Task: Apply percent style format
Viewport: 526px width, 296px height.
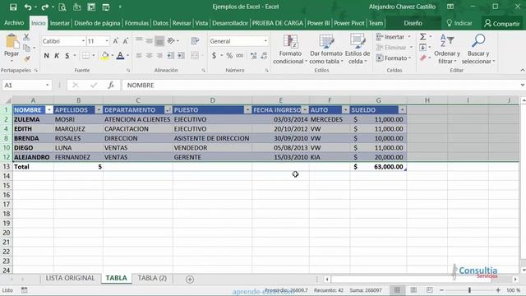Action: tap(229, 55)
